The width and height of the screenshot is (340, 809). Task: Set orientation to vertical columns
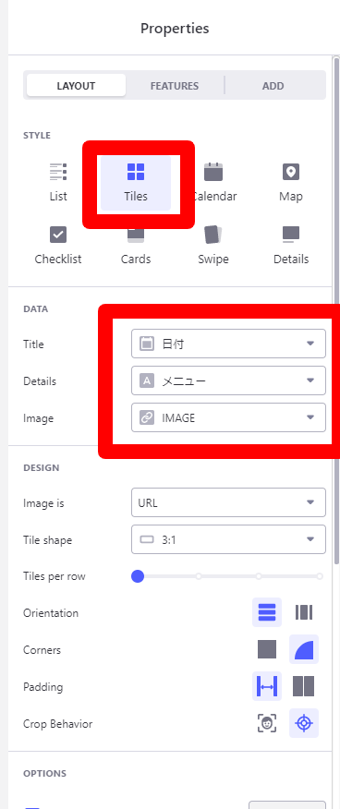click(304, 612)
